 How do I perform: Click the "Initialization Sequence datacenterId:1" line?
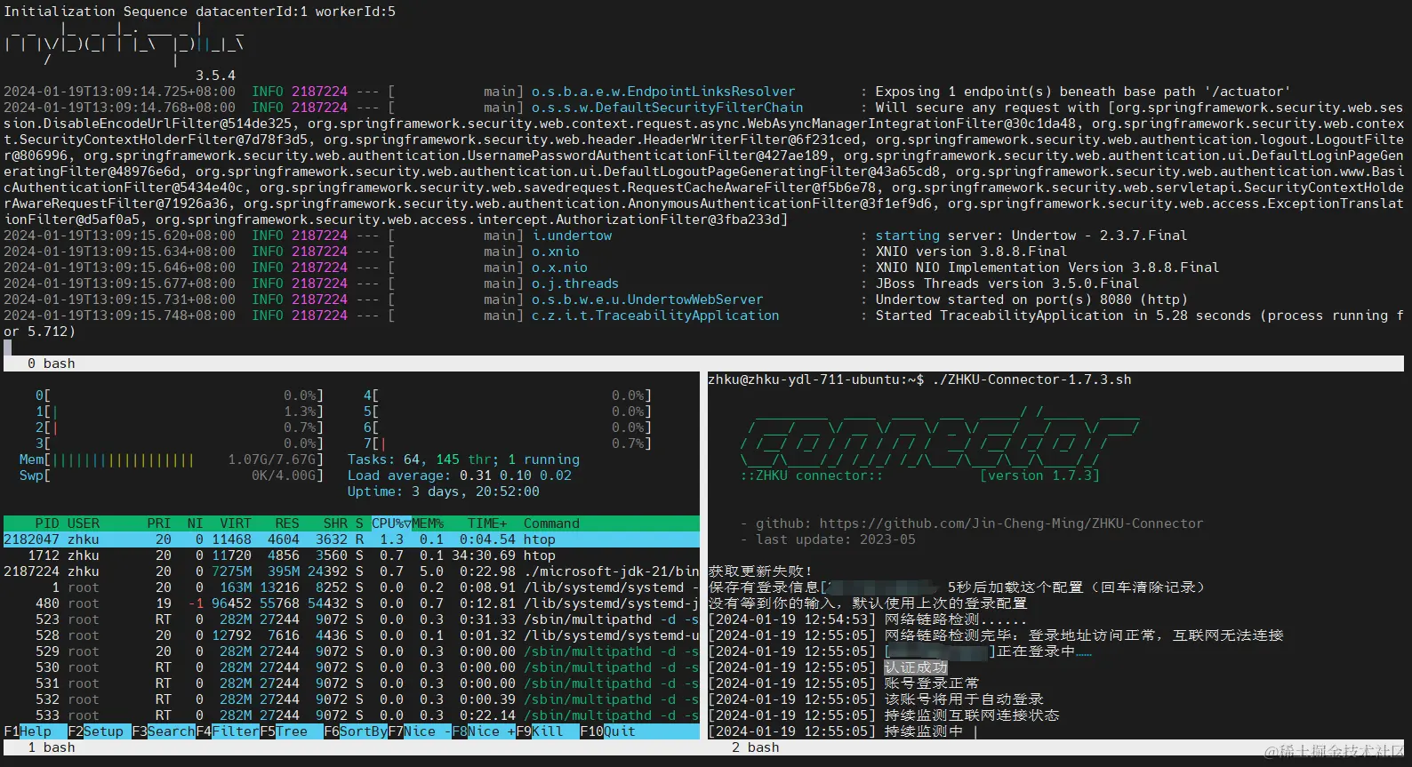tap(200, 12)
